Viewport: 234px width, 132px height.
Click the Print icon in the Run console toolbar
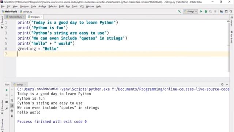pyautogui.click(x=12, y=111)
